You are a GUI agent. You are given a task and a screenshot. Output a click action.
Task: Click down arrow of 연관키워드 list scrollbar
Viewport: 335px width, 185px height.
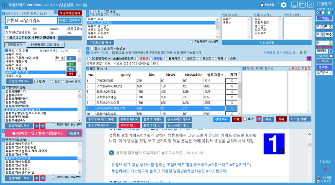coord(80,172)
